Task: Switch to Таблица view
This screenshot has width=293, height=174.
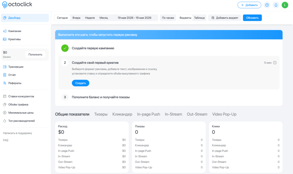Action: click(199, 18)
